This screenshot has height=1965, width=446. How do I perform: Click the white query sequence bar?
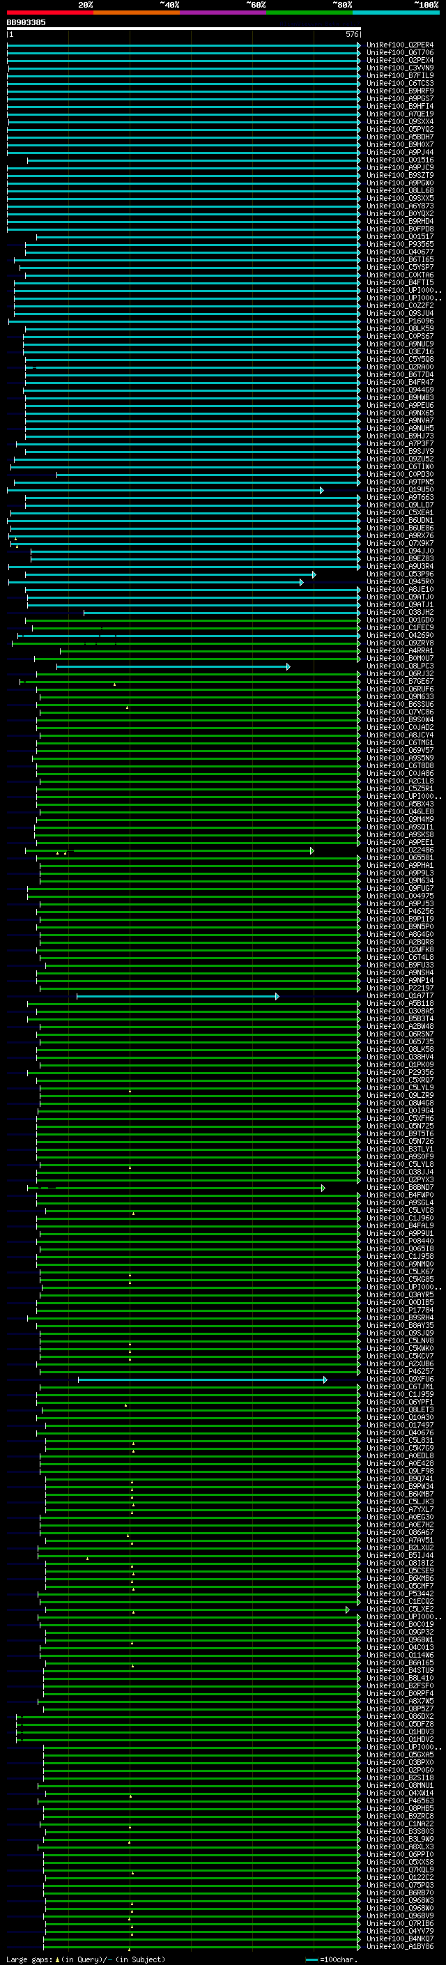click(184, 28)
